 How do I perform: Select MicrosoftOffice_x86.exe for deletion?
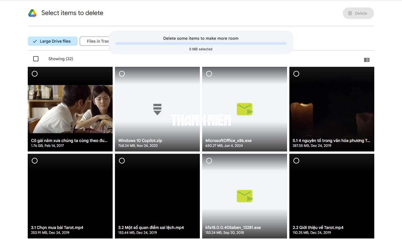[x=209, y=74]
